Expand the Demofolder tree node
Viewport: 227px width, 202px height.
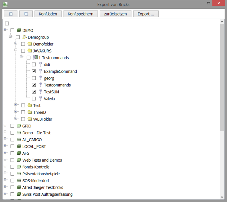pos(16,43)
